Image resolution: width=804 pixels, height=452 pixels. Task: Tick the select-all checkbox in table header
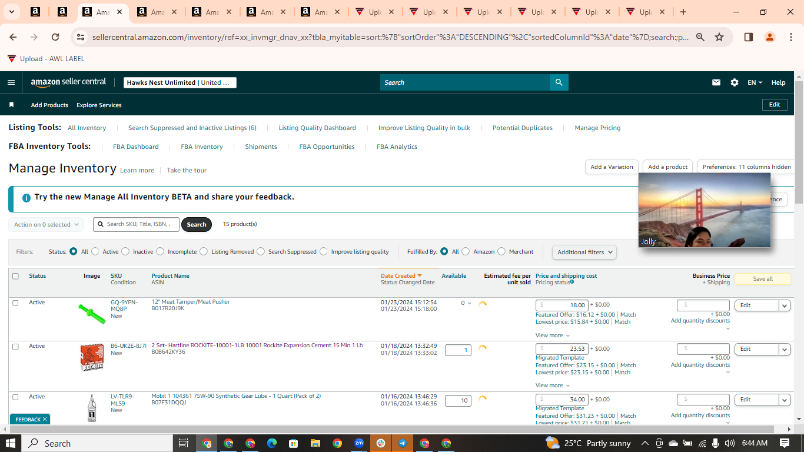(x=15, y=276)
